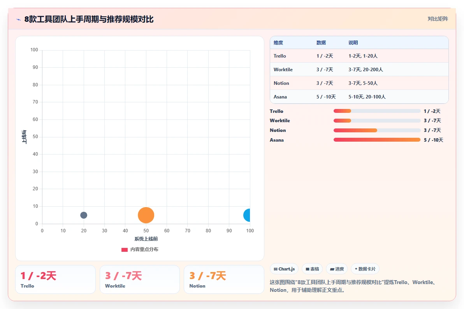Click the Trello progress bar

tap(377, 111)
